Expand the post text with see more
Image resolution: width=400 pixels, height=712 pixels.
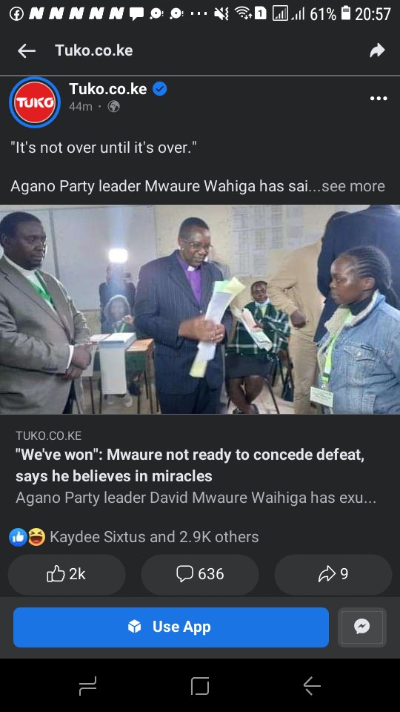click(x=353, y=186)
